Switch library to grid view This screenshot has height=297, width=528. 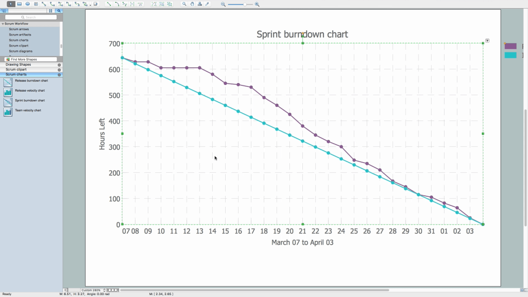click(50, 11)
